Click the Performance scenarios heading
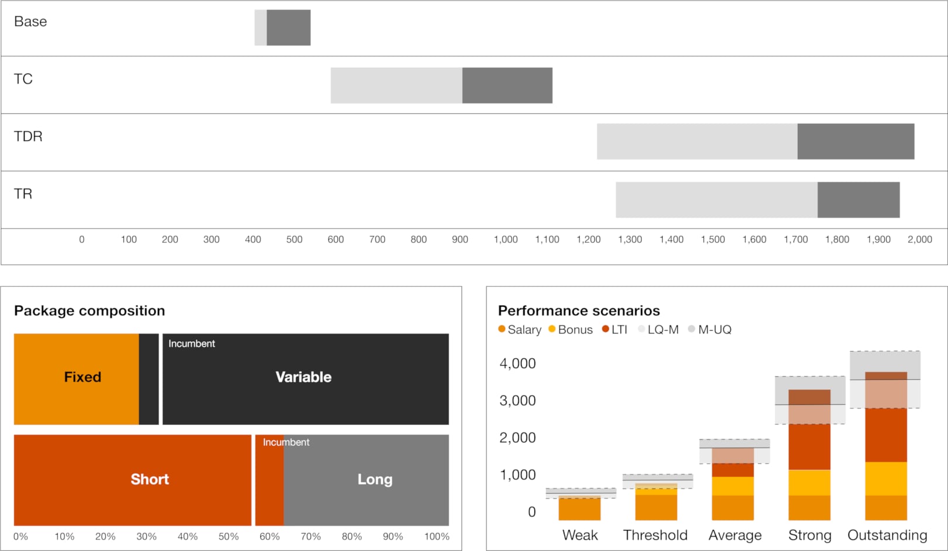This screenshot has width=948, height=551. point(578,311)
